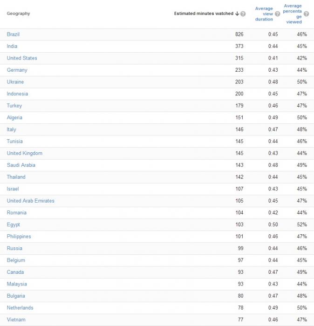Open United Kingdom geography link
The width and height of the screenshot is (314, 326).
click(x=25, y=153)
